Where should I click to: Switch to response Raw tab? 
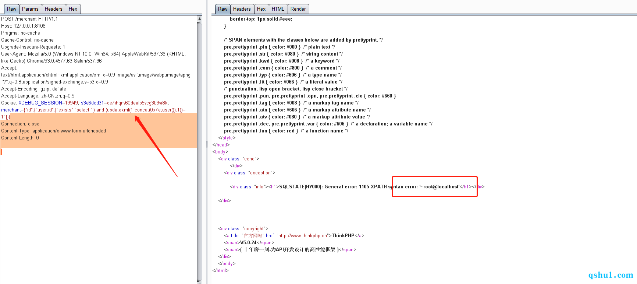(x=223, y=9)
